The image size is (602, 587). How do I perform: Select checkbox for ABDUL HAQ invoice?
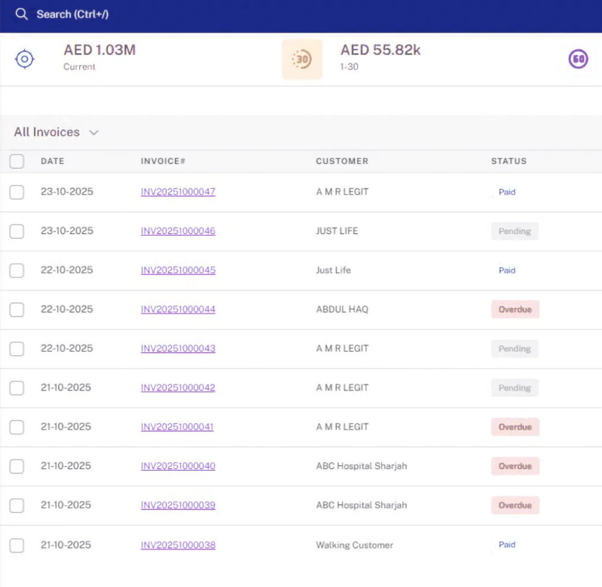click(17, 310)
